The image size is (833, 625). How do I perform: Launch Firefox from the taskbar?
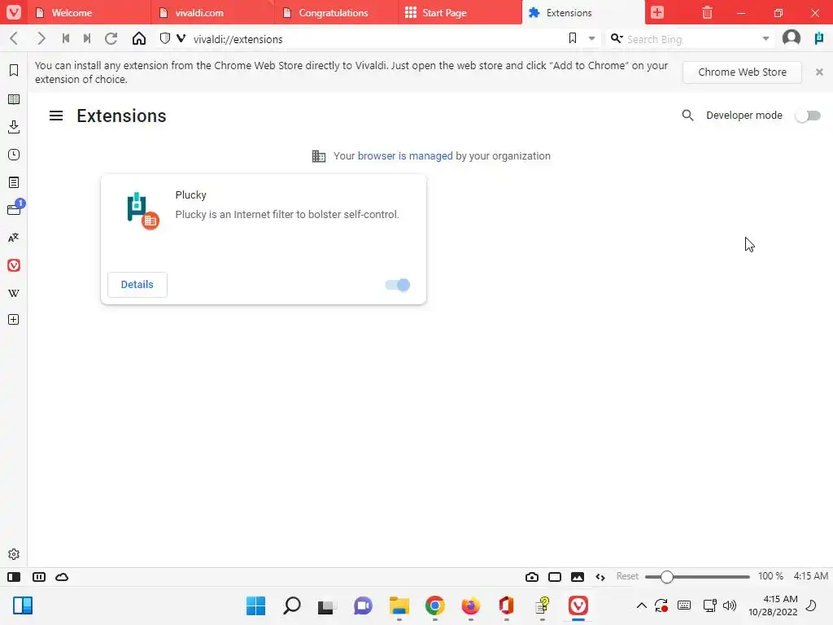[470, 605]
